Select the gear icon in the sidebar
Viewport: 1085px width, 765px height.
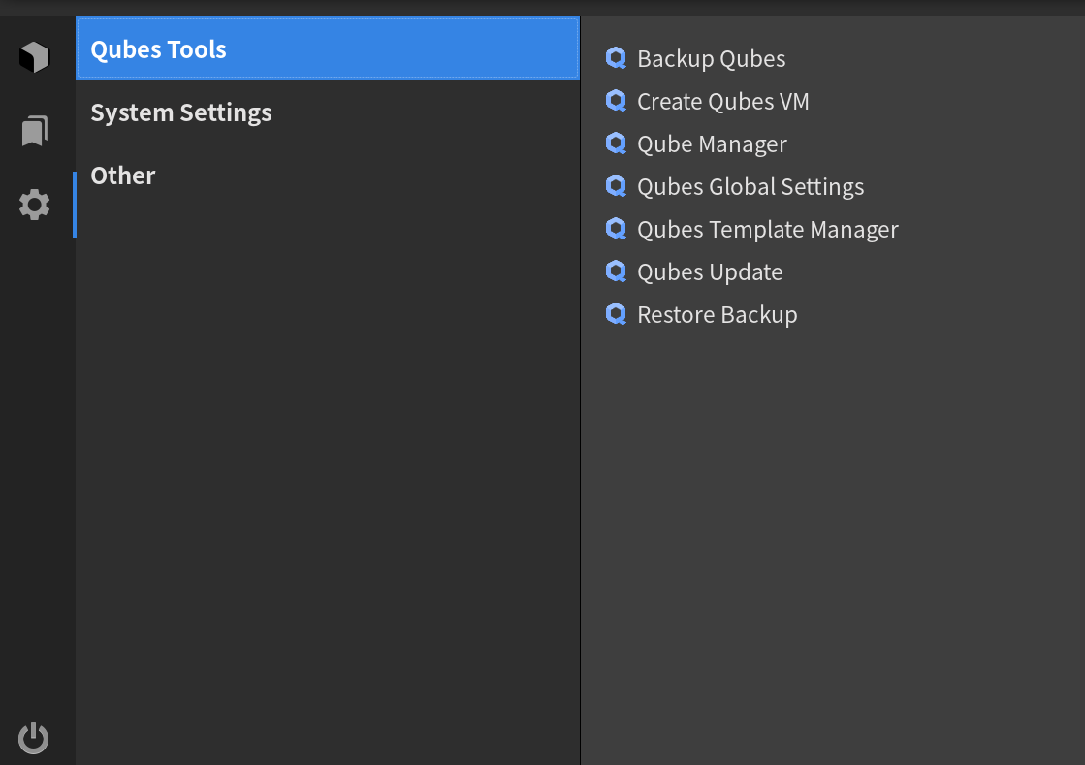pos(34,205)
